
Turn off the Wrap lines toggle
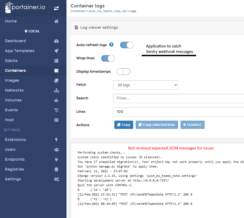click(x=108, y=58)
